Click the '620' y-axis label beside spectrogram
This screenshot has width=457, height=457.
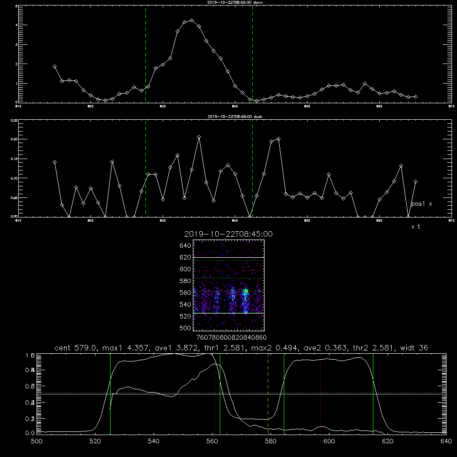tap(186, 257)
